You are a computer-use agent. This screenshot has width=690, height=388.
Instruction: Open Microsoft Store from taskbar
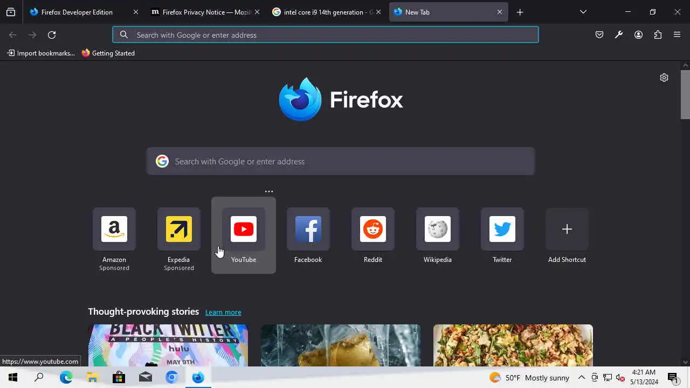119,377
